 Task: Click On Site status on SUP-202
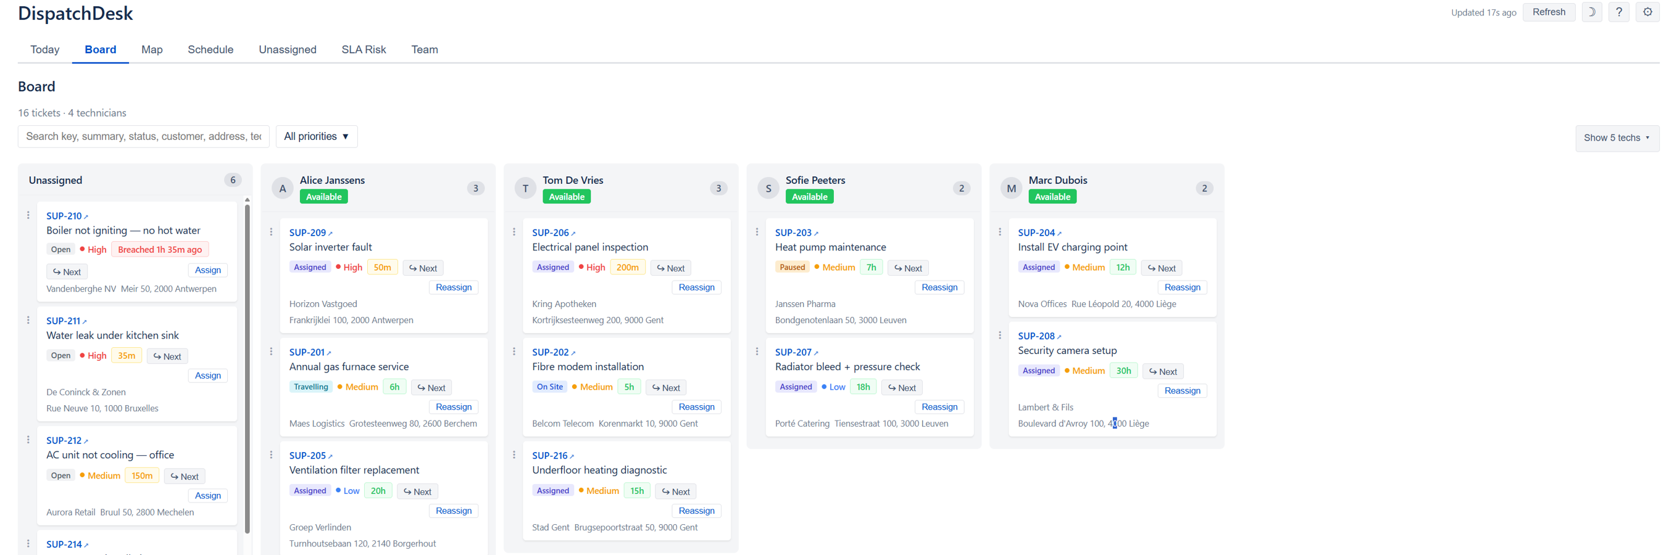point(550,387)
